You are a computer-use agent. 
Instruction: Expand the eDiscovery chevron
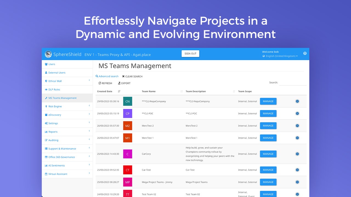89,114
